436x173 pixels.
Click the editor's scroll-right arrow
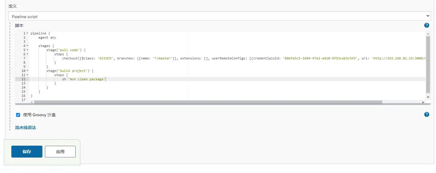click(x=423, y=102)
